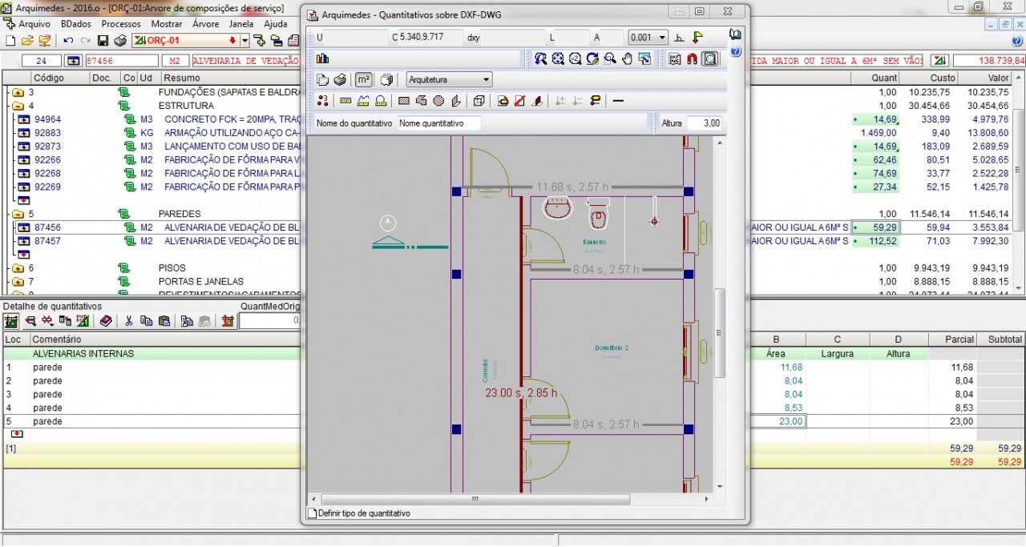Image resolution: width=1026 pixels, height=547 pixels.
Task: Click the new document icon in main toolbar
Action: click(x=10, y=40)
